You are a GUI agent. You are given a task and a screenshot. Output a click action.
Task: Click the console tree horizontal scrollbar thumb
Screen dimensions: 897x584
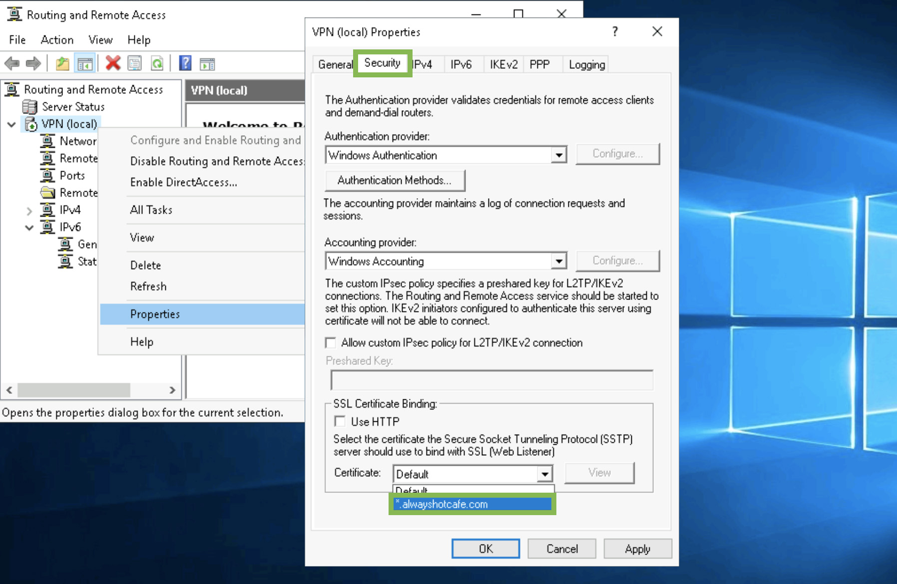(x=74, y=390)
